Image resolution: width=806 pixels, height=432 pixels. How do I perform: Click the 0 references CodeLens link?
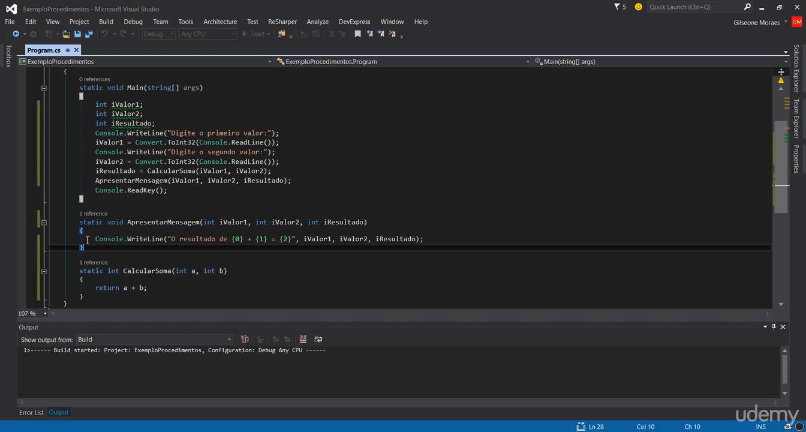tap(95, 79)
